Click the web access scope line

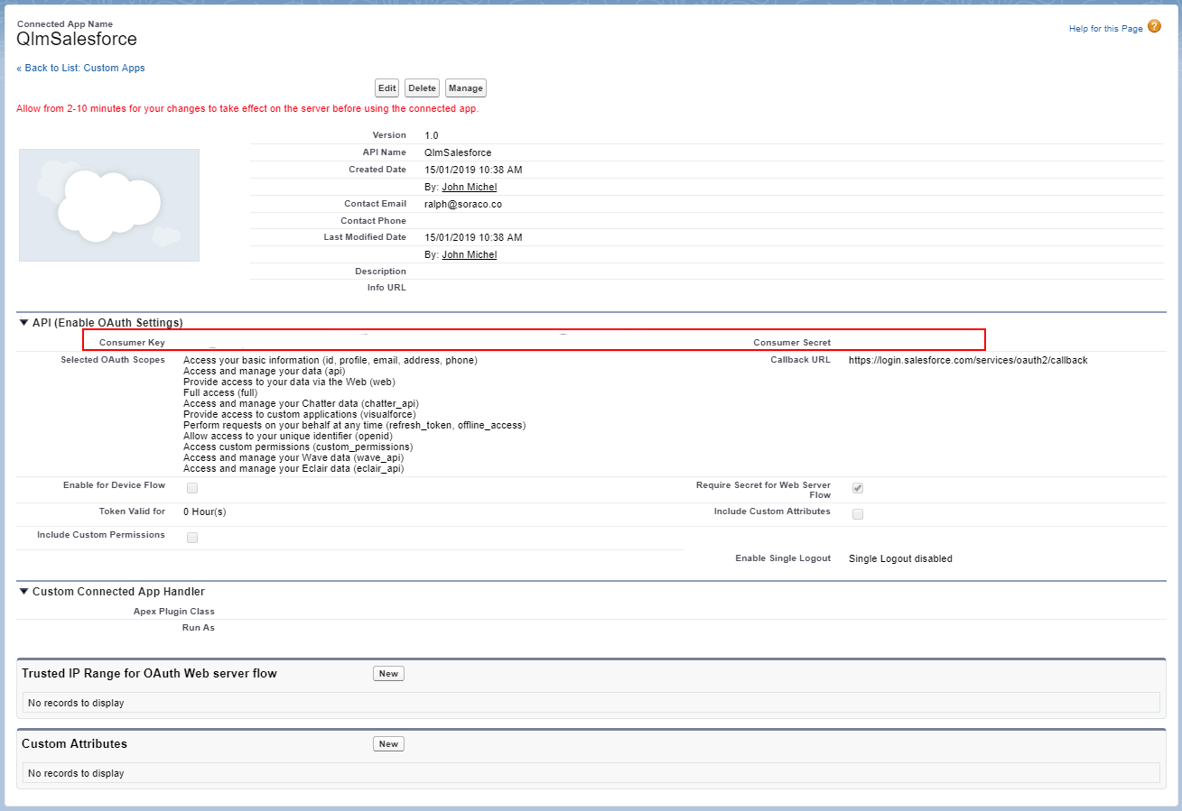click(x=289, y=382)
